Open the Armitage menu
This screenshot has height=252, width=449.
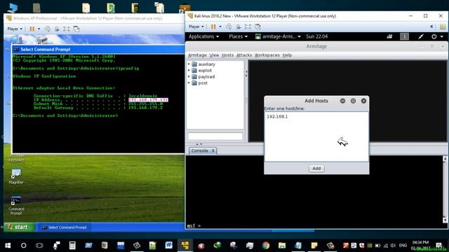pos(197,55)
